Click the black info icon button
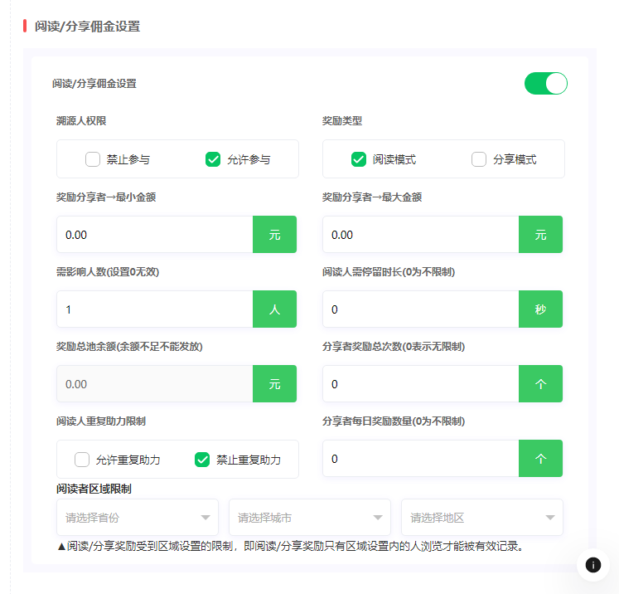This screenshot has height=594, width=619. (x=593, y=565)
